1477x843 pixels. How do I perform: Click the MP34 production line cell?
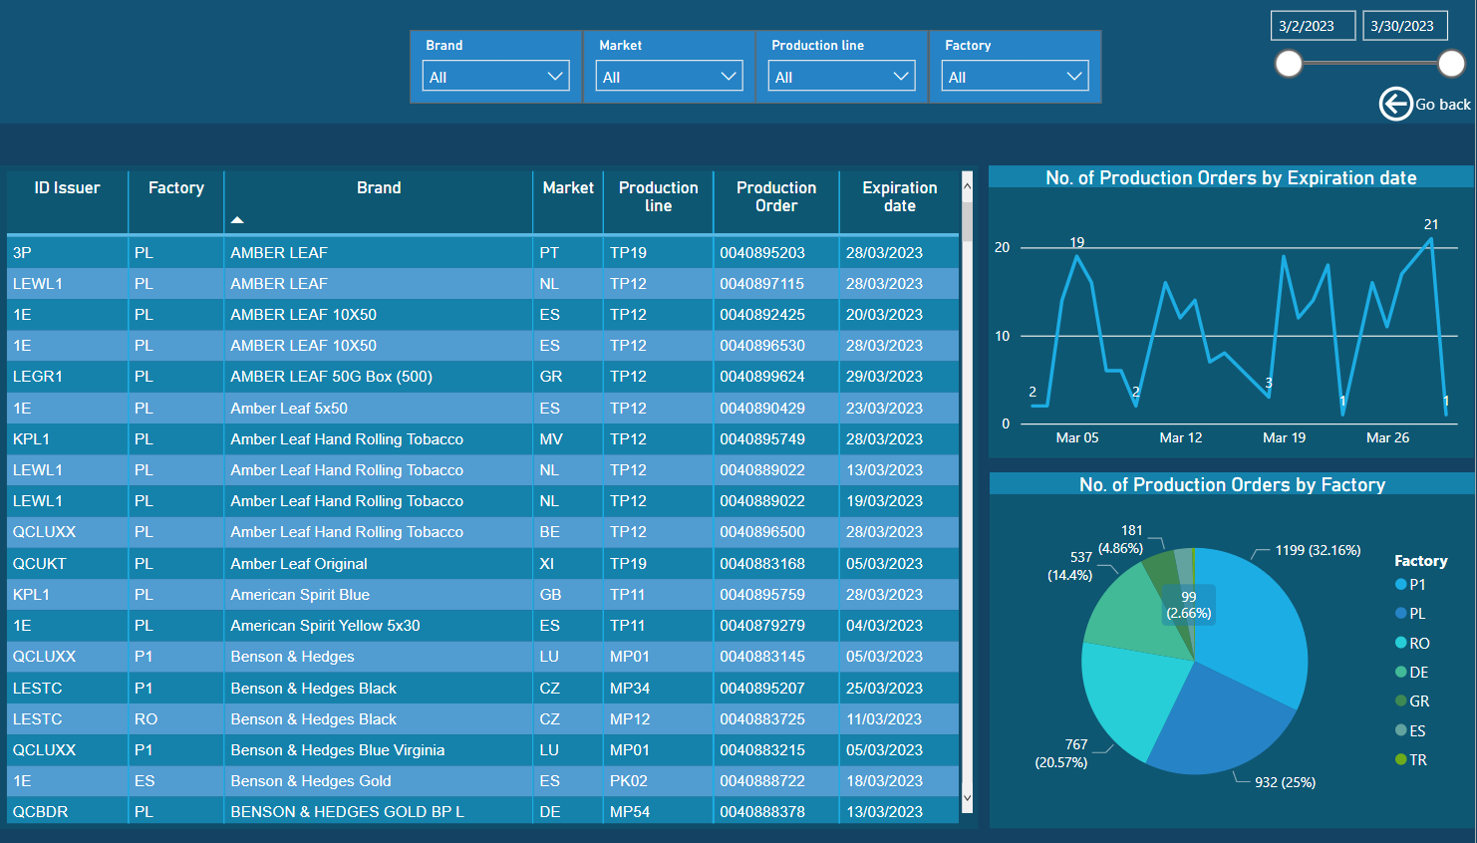pos(659,689)
